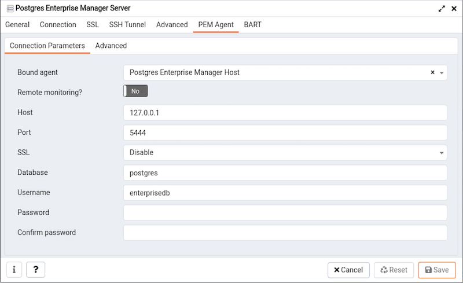Click the dialog title Postgres Enterprise Manager Server
The width and height of the screenshot is (463, 283).
(x=73, y=8)
